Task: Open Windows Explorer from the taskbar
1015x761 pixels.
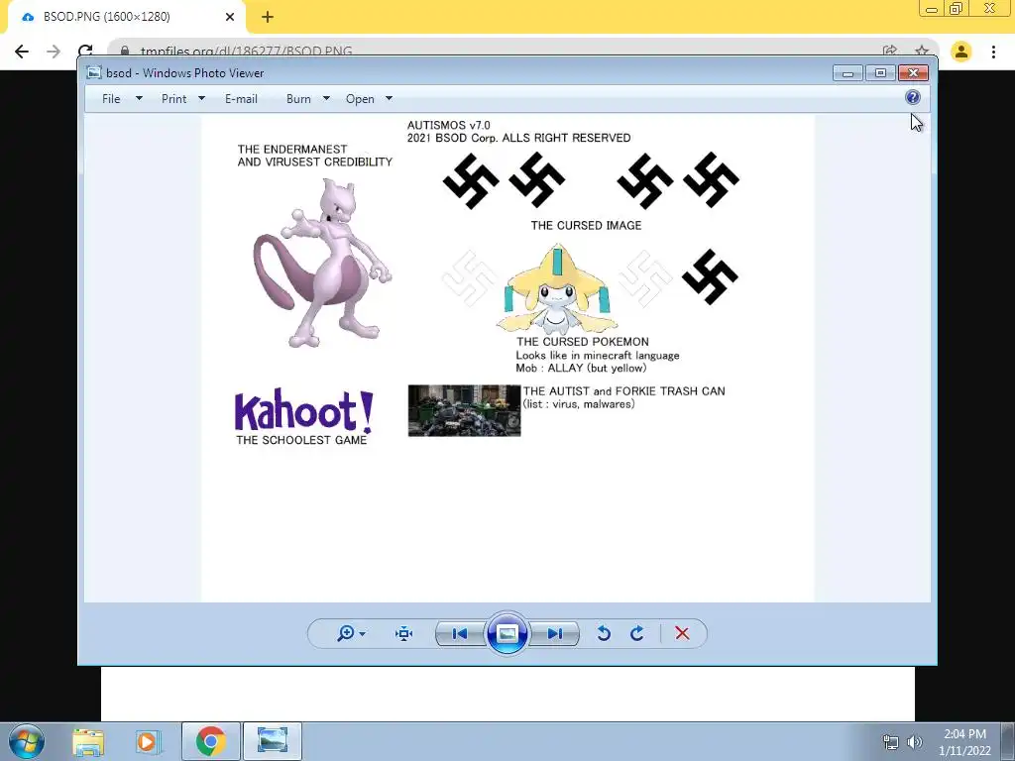Action: point(88,741)
